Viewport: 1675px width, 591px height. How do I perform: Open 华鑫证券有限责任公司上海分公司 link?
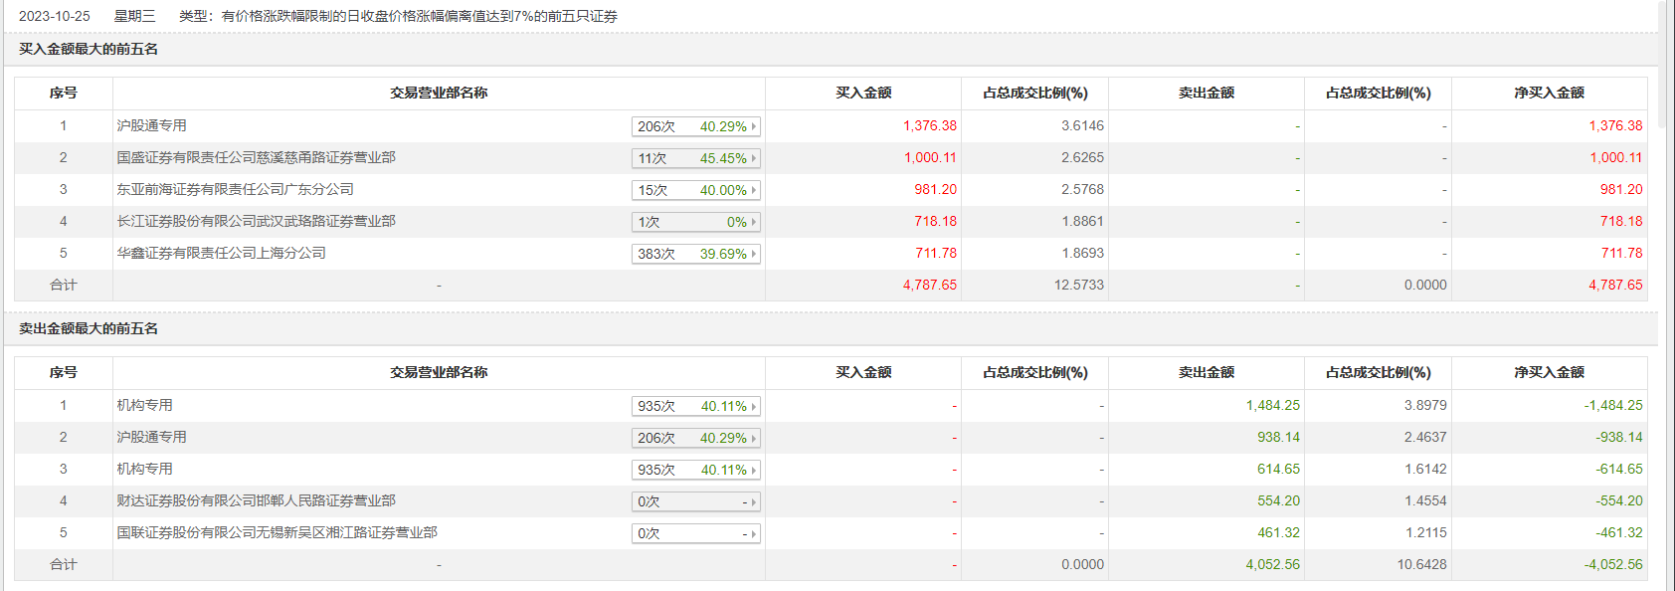click(221, 253)
